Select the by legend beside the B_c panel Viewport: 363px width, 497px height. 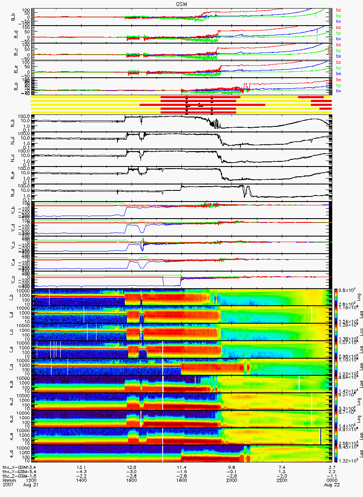click(338, 51)
